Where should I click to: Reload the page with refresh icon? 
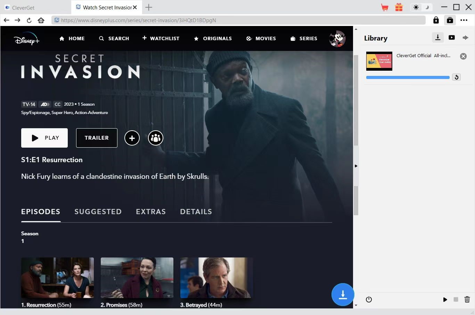pos(29,20)
